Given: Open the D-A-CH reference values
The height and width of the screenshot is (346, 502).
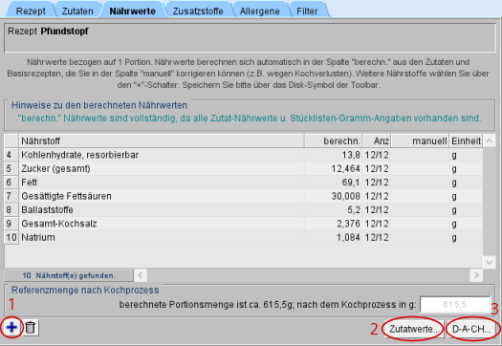Looking at the screenshot, I should (472, 329).
